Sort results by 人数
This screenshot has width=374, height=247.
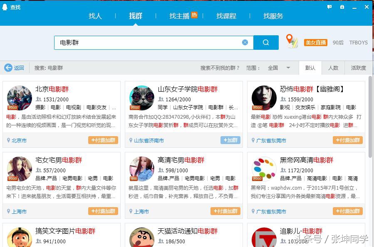coord(333,68)
